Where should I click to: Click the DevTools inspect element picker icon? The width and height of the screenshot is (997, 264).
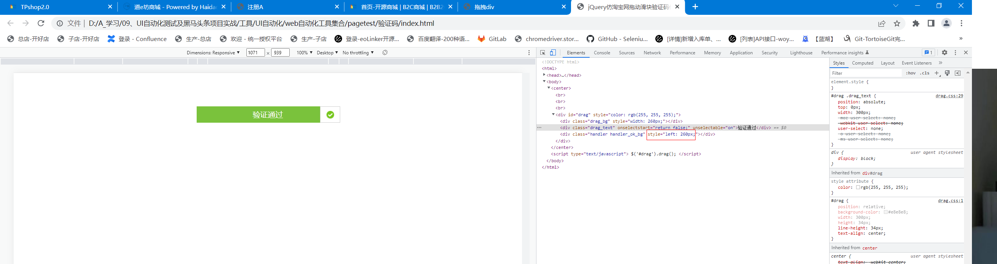543,53
